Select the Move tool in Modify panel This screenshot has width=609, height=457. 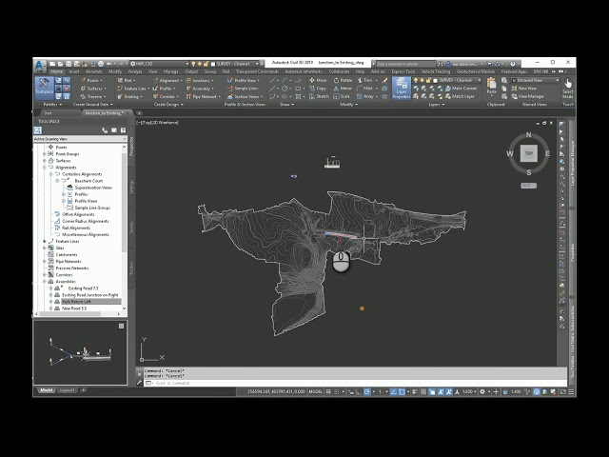(x=318, y=80)
